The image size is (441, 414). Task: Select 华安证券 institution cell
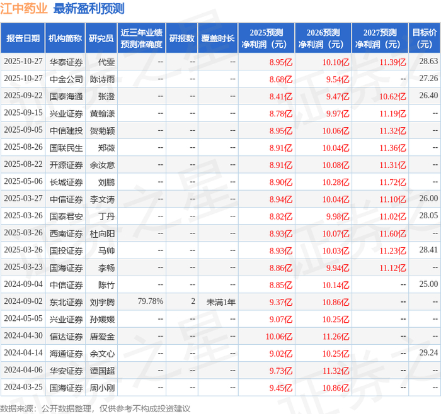point(66,371)
